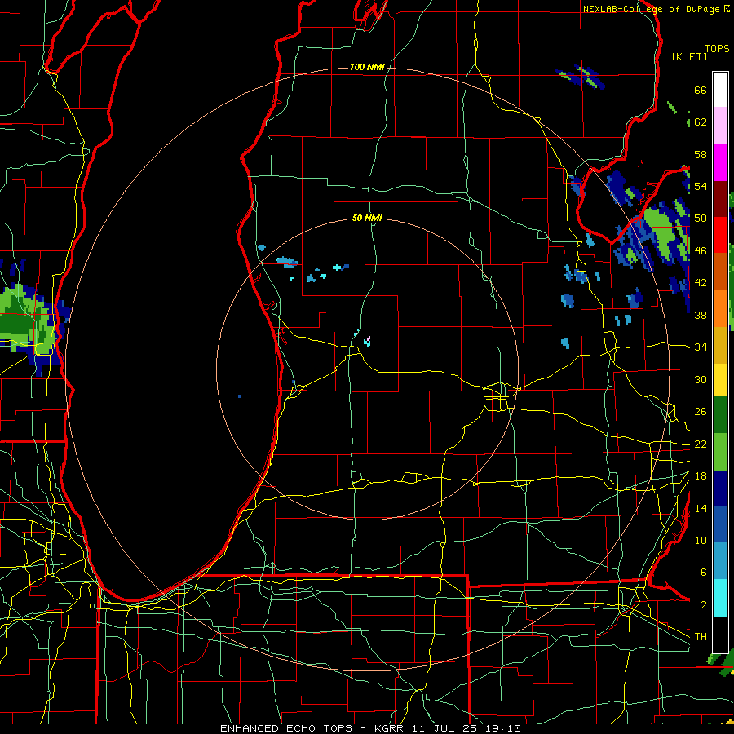Click the dark green 26 K FT swatch
Image resolution: width=734 pixels, height=734 pixels.
[720, 415]
